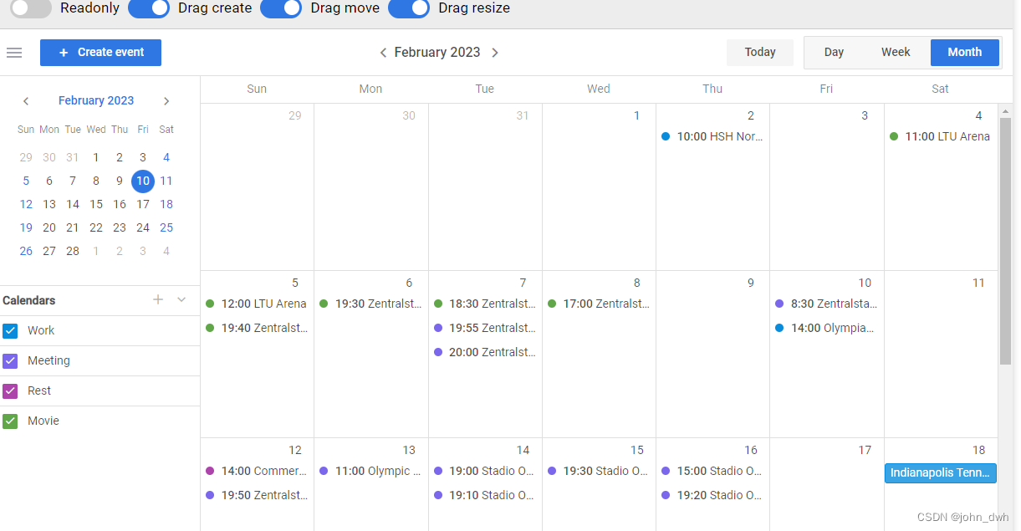The height and width of the screenshot is (531, 1021).
Task: Advance the mini calendar using its right arrow
Action: point(166,101)
